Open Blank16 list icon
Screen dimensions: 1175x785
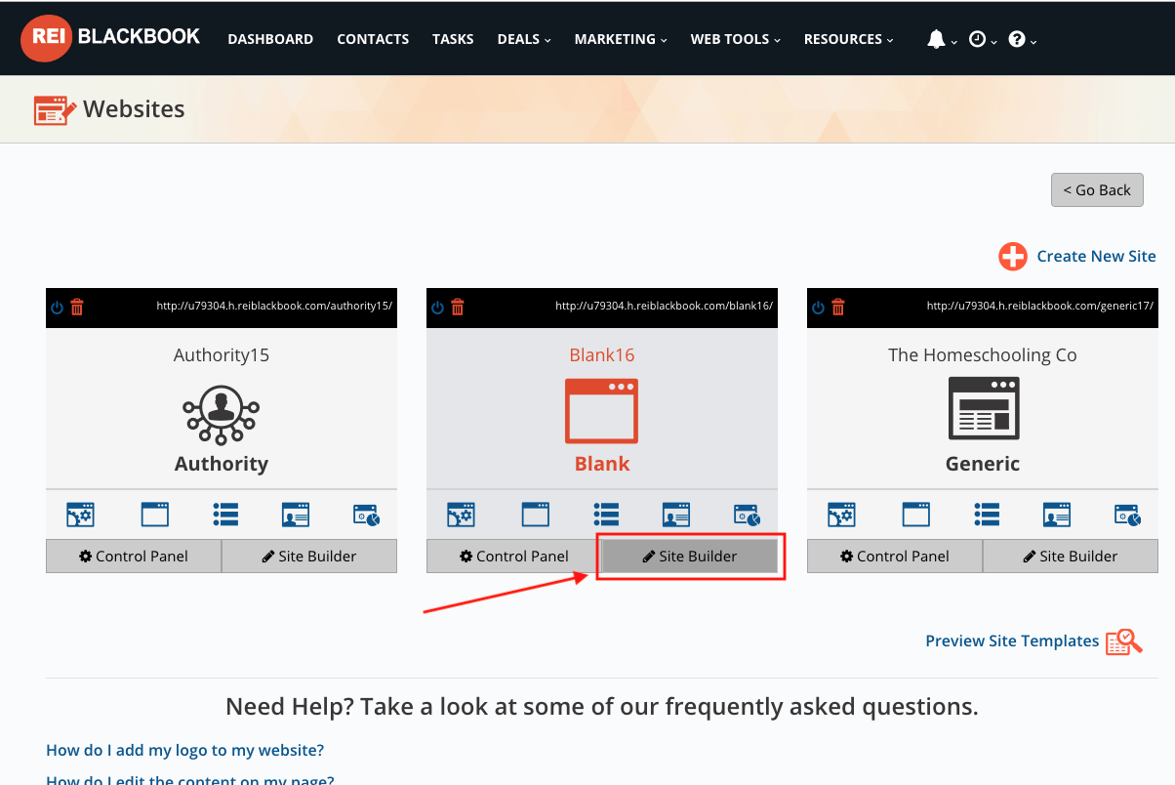[x=606, y=515]
